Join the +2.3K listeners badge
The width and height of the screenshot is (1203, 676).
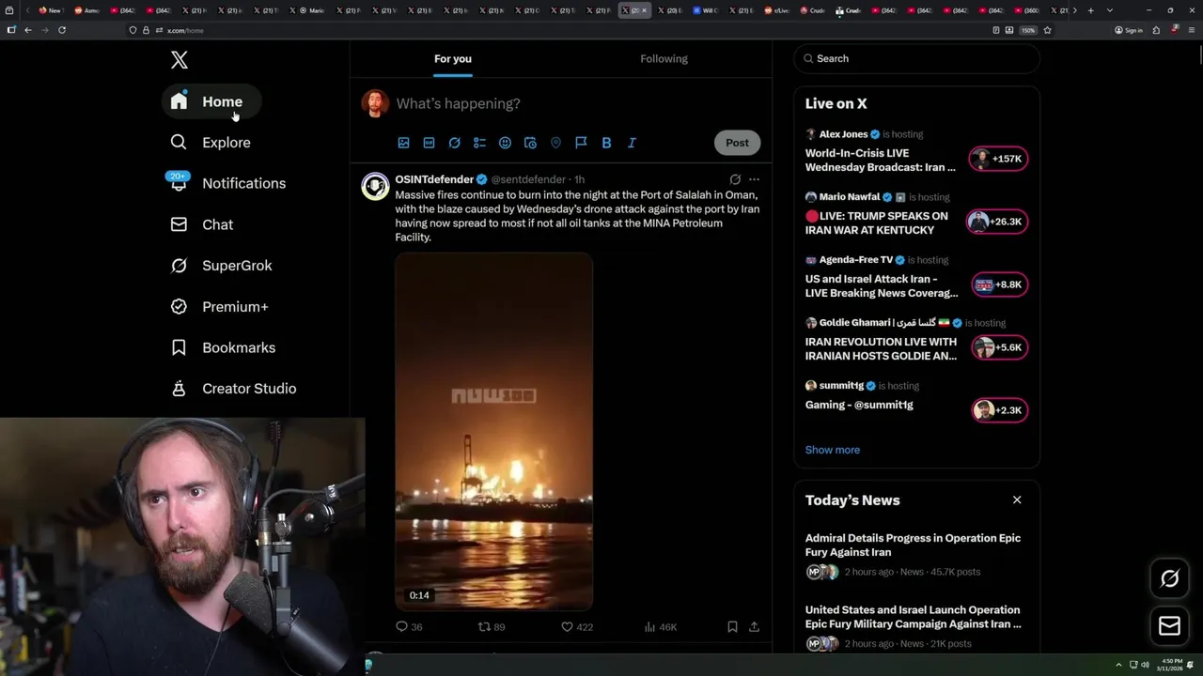coord(999,410)
